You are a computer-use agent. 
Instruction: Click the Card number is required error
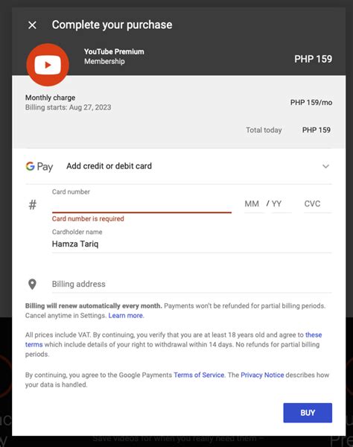coord(88,219)
